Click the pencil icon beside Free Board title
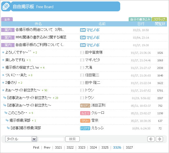The height and width of the screenshot is (153, 169). tap(6, 6)
